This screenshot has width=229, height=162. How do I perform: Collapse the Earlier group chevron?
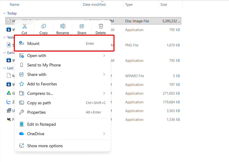(x=5, y=53)
